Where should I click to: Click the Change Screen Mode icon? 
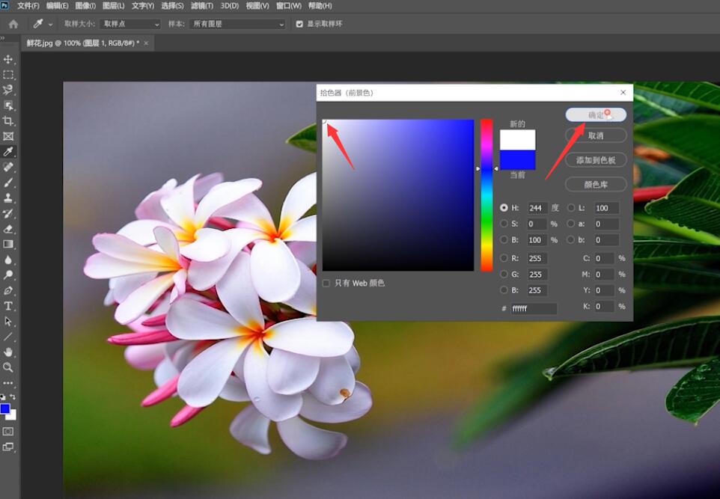tap(7, 447)
